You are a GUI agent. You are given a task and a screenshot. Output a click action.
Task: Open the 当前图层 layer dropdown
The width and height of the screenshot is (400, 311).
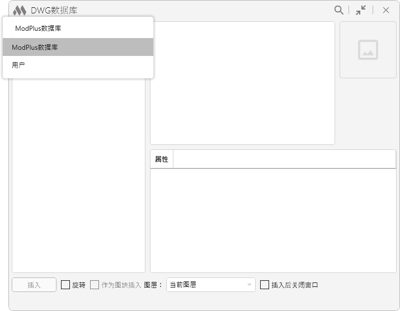pos(211,285)
